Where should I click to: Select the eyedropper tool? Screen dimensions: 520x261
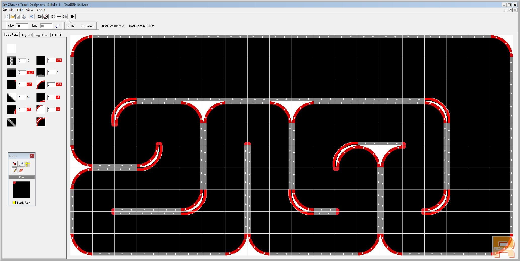21,164
